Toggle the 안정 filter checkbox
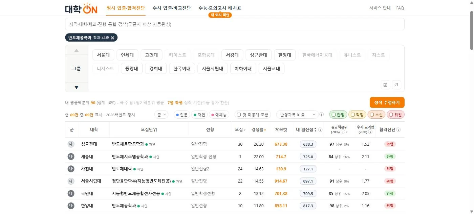This screenshot has height=214, width=474. point(334,115)
